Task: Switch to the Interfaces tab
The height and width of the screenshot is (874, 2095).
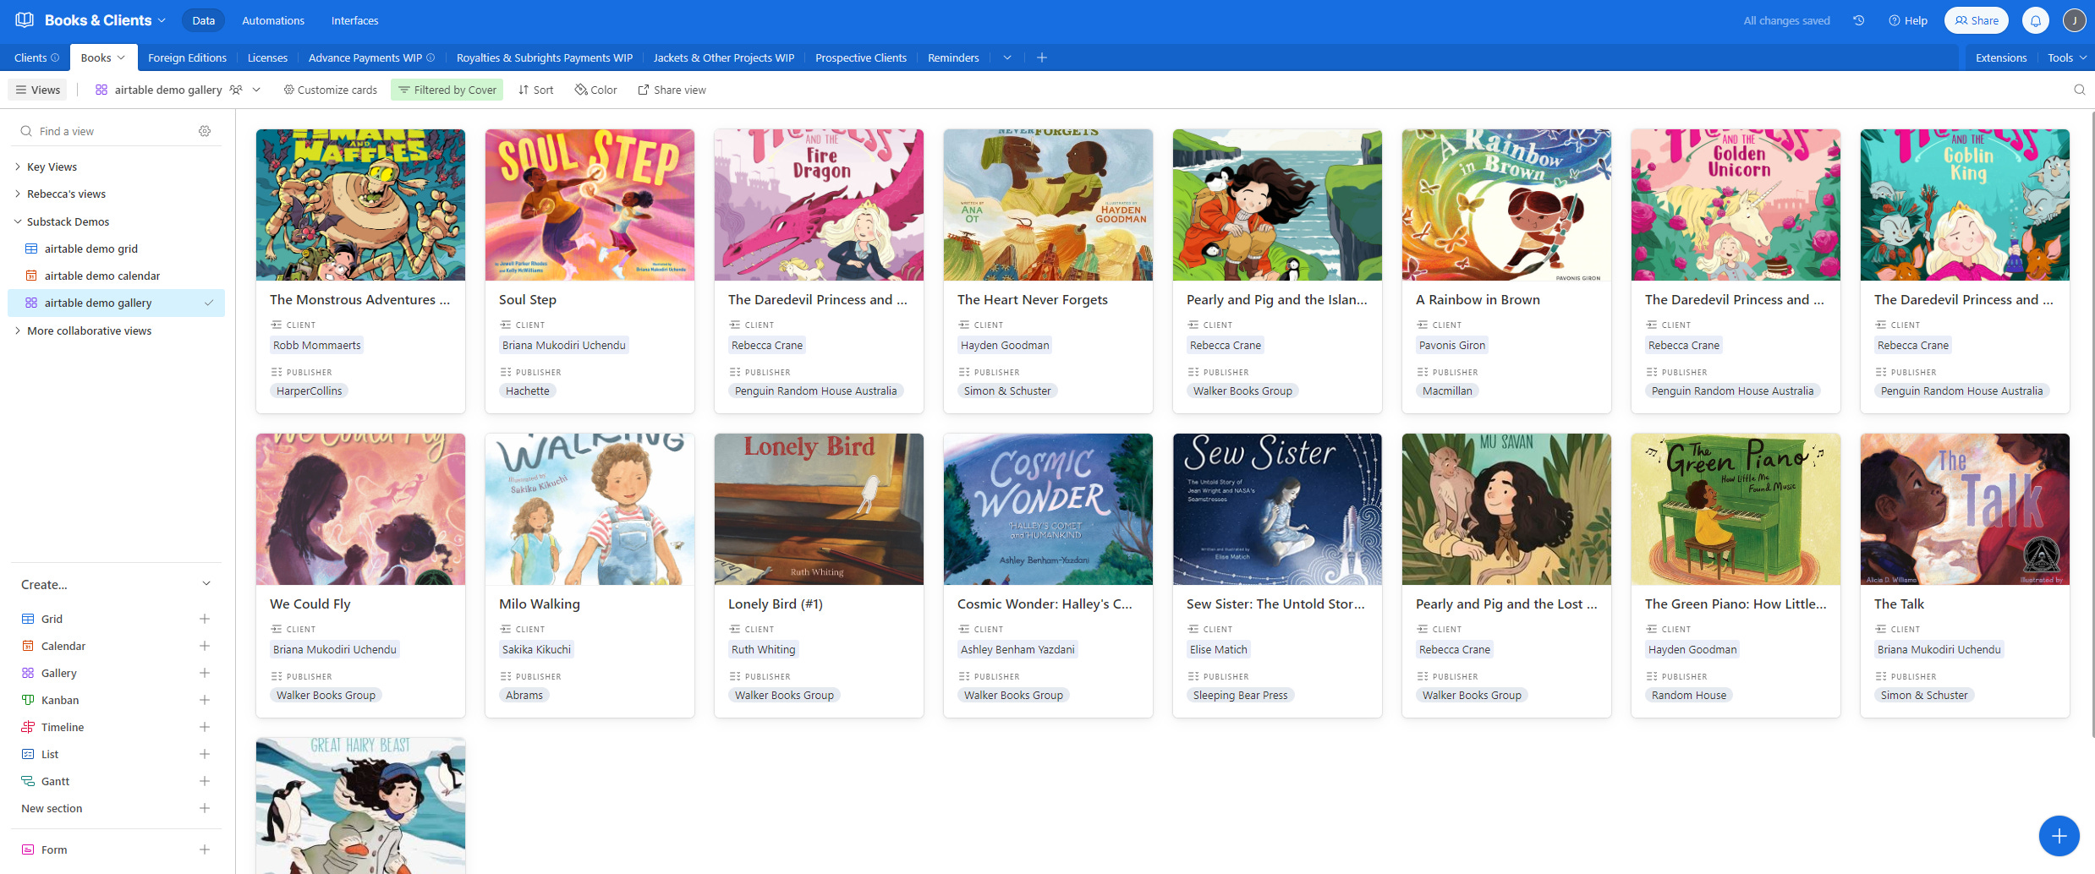Action: 355,20
